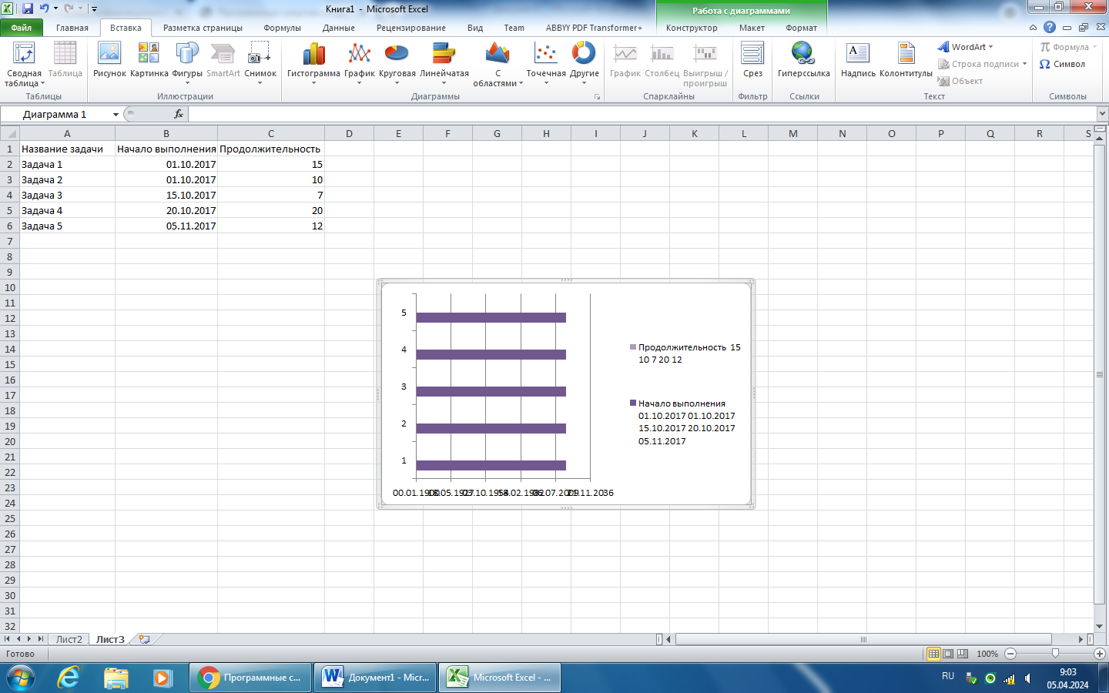Open the Диаграммы dialog launcher
The height and width of the screenshot is (693, 1109).
[597, 97]
